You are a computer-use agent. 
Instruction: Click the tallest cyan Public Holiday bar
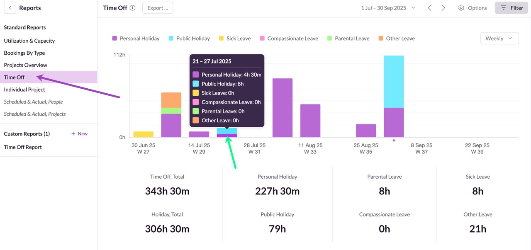pos(394,81)
